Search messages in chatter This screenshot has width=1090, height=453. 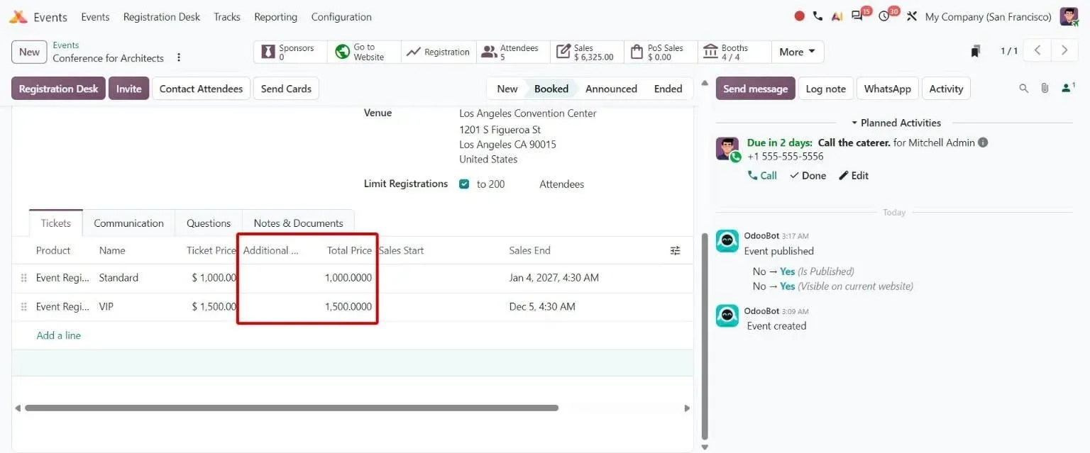pos(1023,89)
